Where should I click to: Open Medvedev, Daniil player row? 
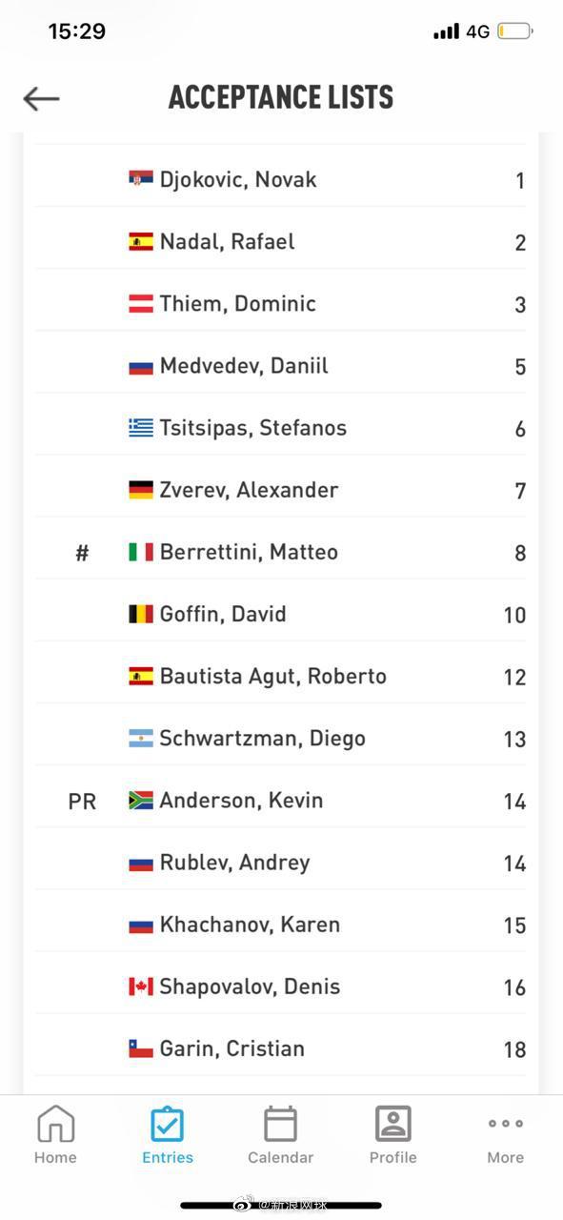click(280, 366)
